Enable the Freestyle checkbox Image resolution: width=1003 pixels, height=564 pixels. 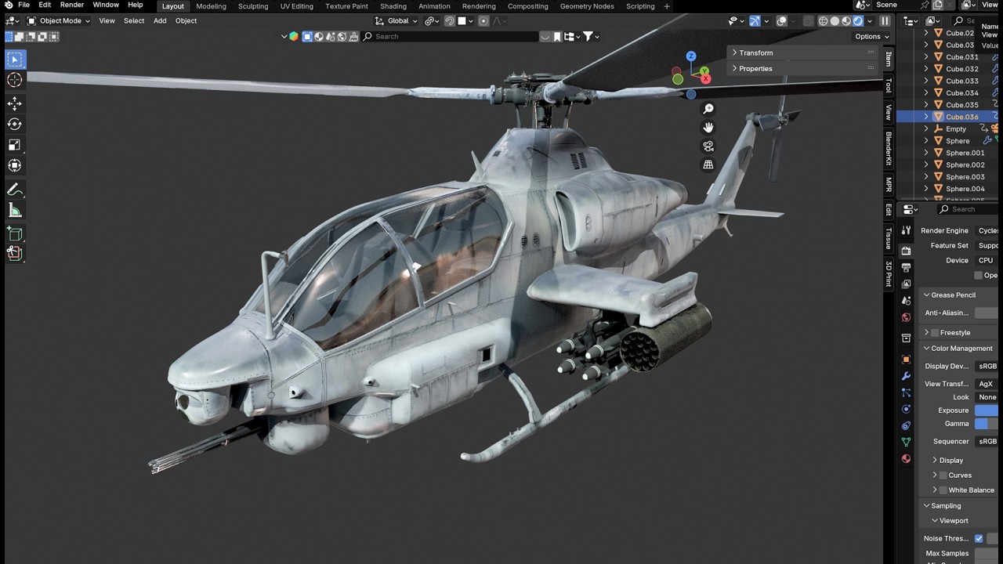coord(934,333)
